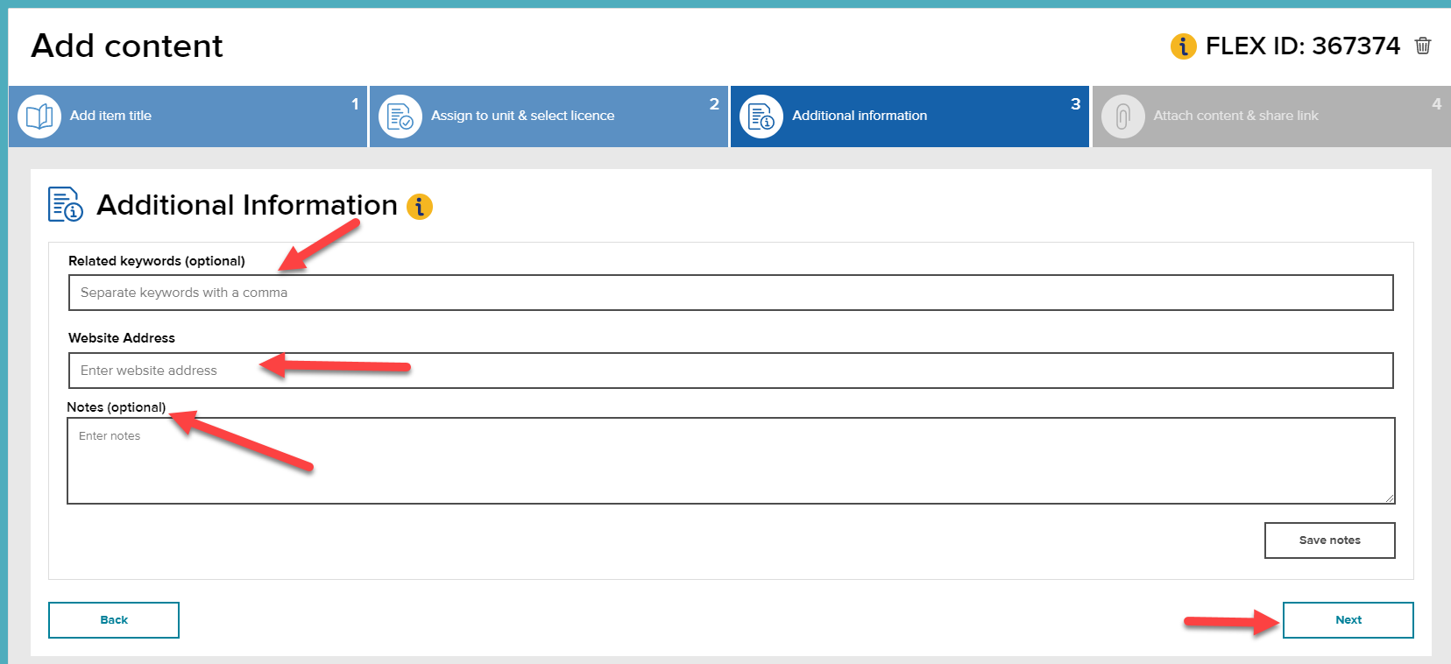Click the info icon beside Additional Information heading

click(x=420, y=207)
